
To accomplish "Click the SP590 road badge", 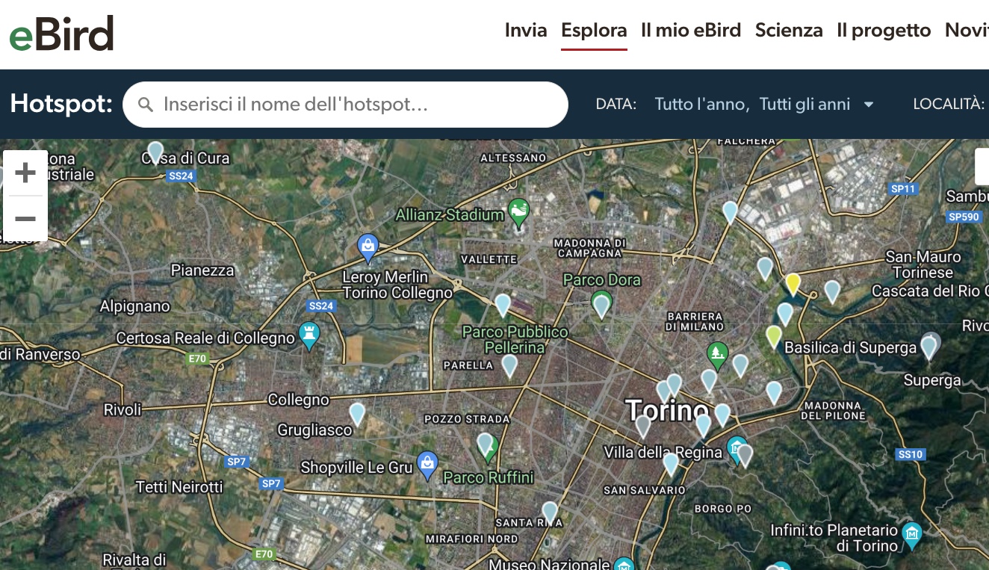I will pos(963,217).
